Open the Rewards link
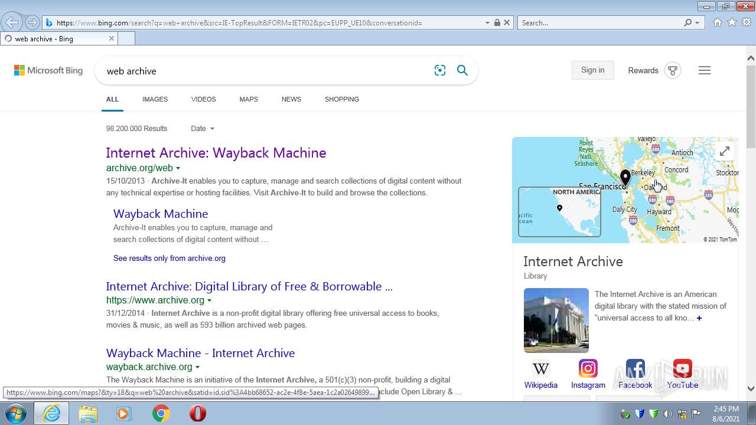This screenshot has height=425, width=756. click(643, 70)
